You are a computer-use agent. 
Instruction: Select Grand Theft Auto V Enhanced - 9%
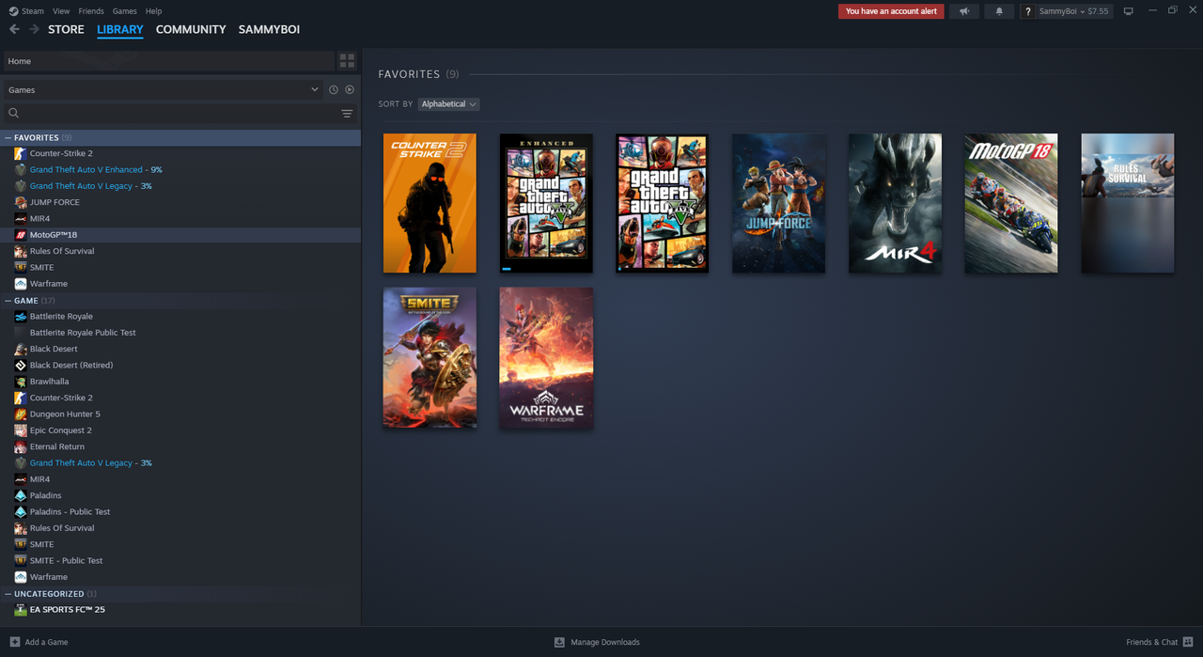click(180, 170)
